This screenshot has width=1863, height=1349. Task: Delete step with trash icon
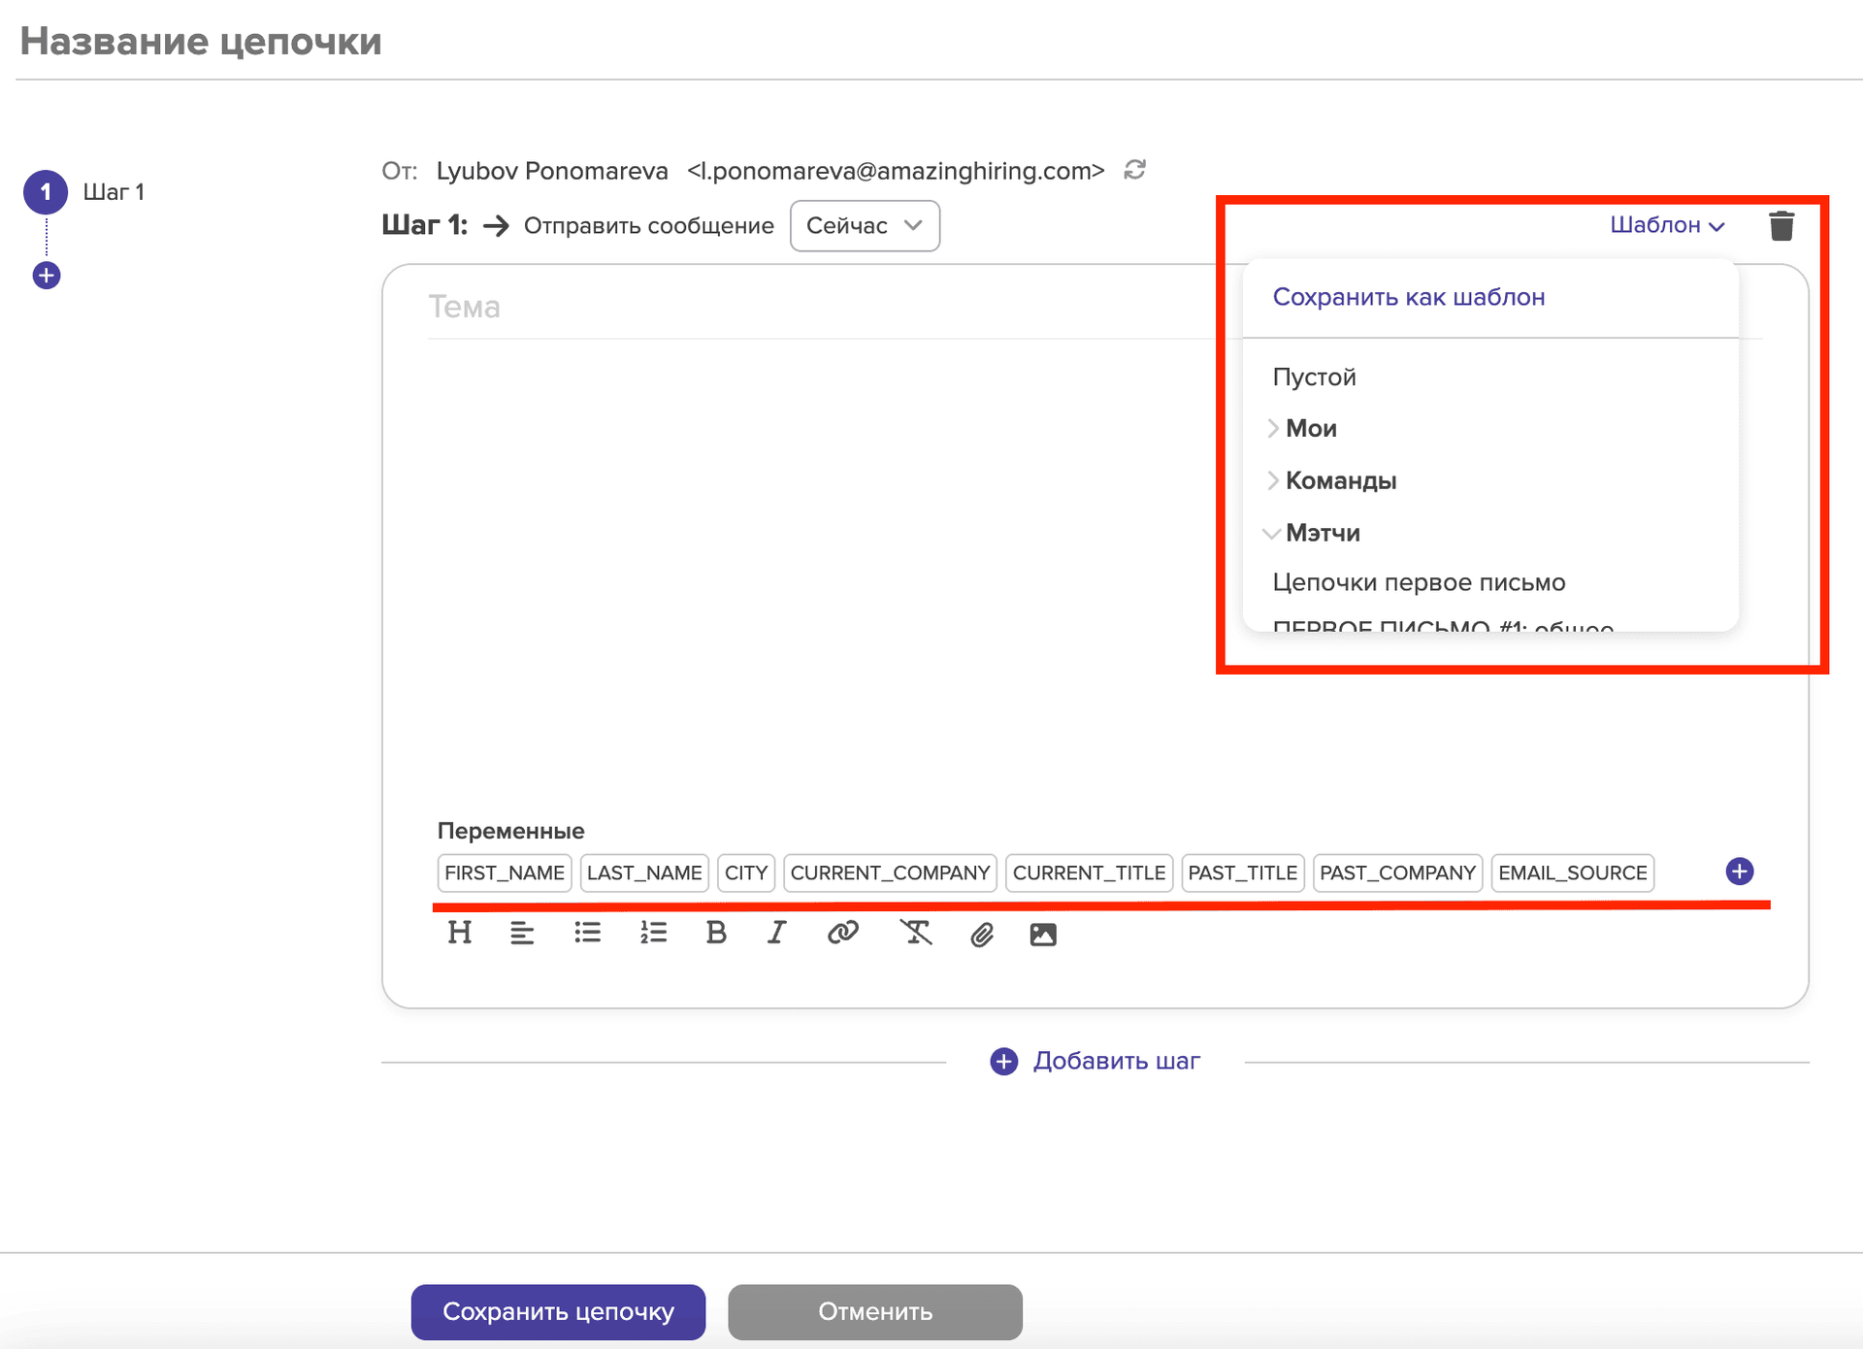pyautogui.click(x=1781, y=225)
